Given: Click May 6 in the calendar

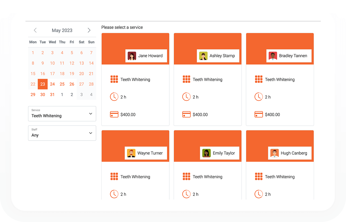Looking at the screenshot, I should [x=81, y=53].
